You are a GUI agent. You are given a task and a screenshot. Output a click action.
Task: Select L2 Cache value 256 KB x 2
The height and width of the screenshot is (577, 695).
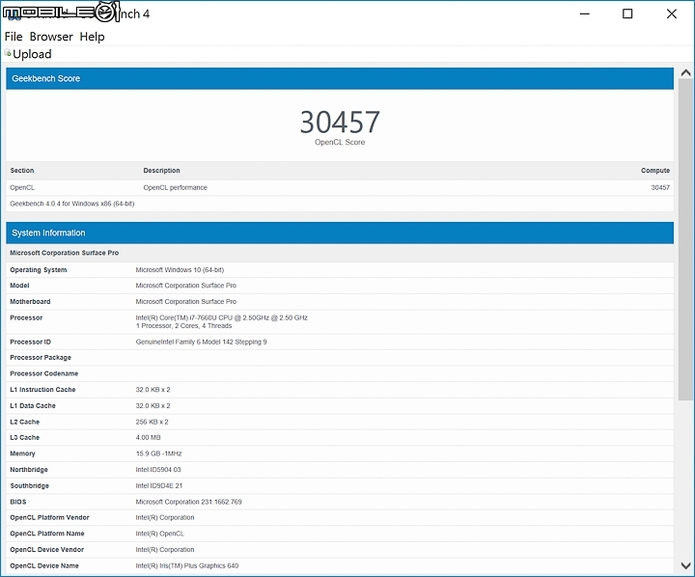click(152, 422)
